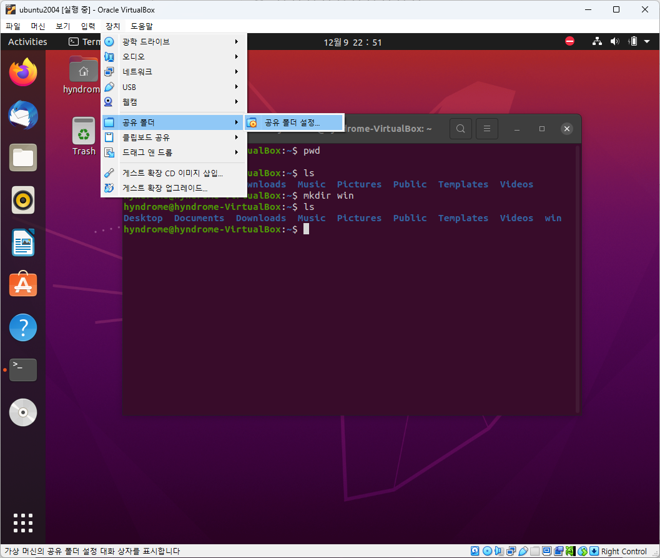Viewport: 660px width, 558px height.
Task: Click the USB status bar icon
Action: [x=523, y=551]
